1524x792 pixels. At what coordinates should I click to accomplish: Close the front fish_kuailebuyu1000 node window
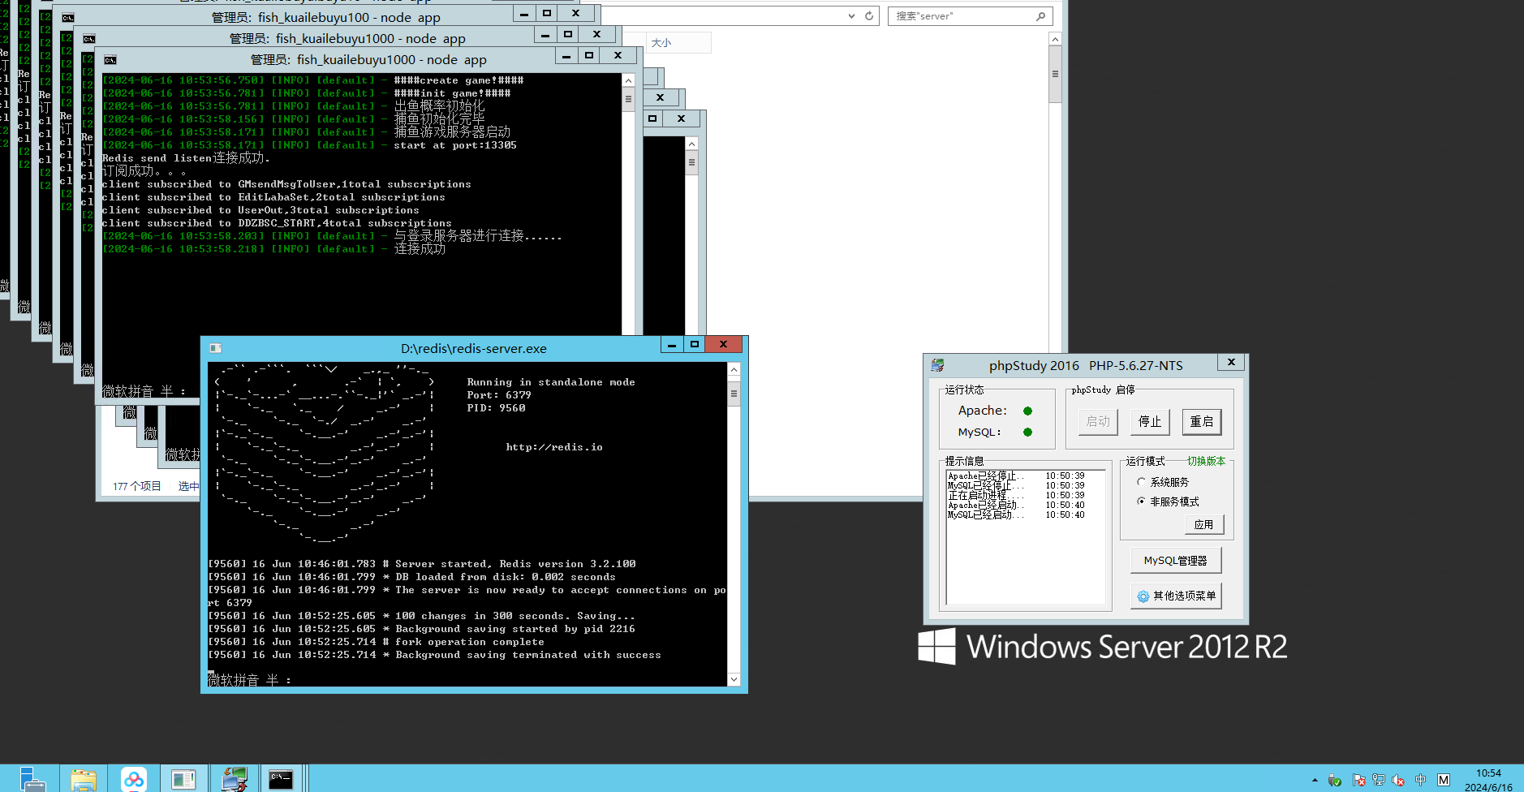click(x=618, y=56)
